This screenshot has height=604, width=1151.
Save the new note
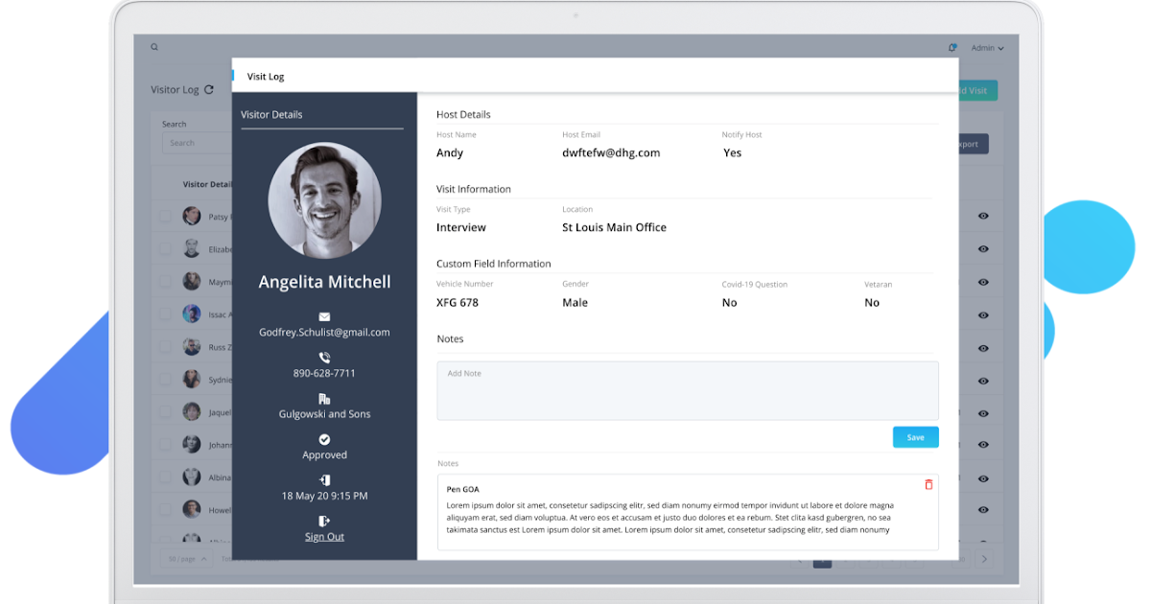tap(915, 436)
